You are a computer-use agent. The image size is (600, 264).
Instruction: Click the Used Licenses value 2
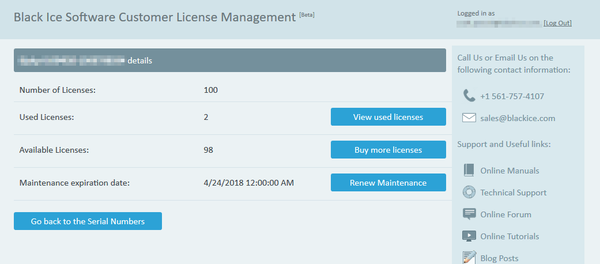click(206, 117)
